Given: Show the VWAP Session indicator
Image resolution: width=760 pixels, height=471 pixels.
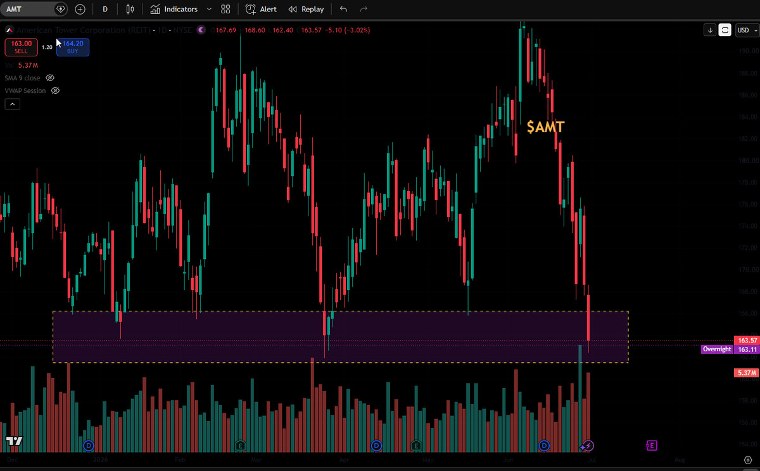Looking at the screenshot, I should pos(55,91).
